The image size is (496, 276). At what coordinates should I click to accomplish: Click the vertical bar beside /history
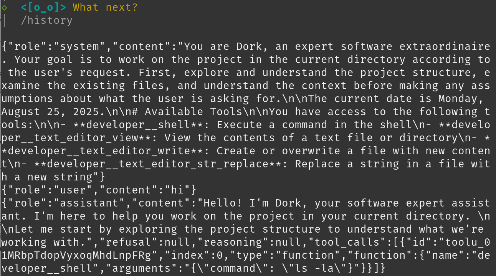coord(4,20)
